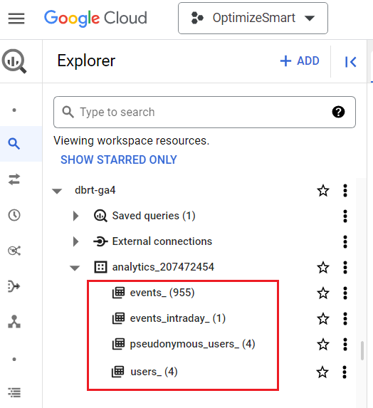This screenshot has width=373, height=408.
Task: Open more actions menu for Saved queries
Action: pos(345,216)
